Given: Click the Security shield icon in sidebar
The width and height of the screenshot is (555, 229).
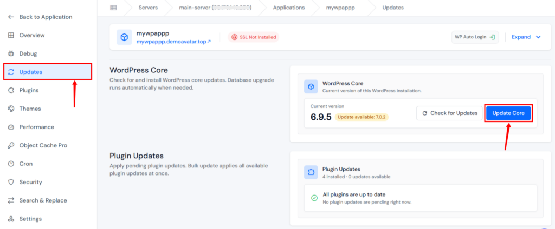Looking at the screenshot, I should coord(11,182).
